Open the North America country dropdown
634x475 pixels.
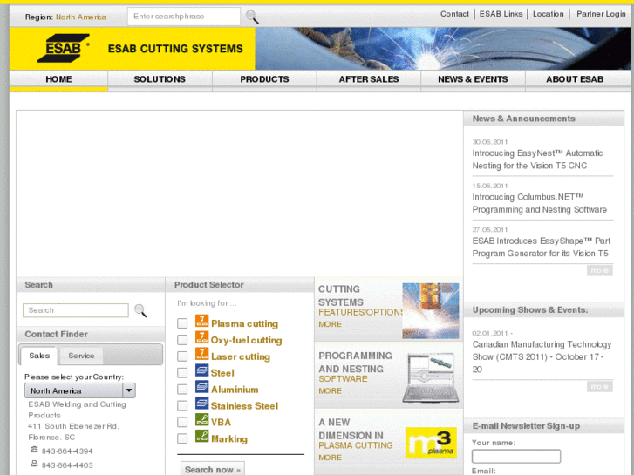80,390
